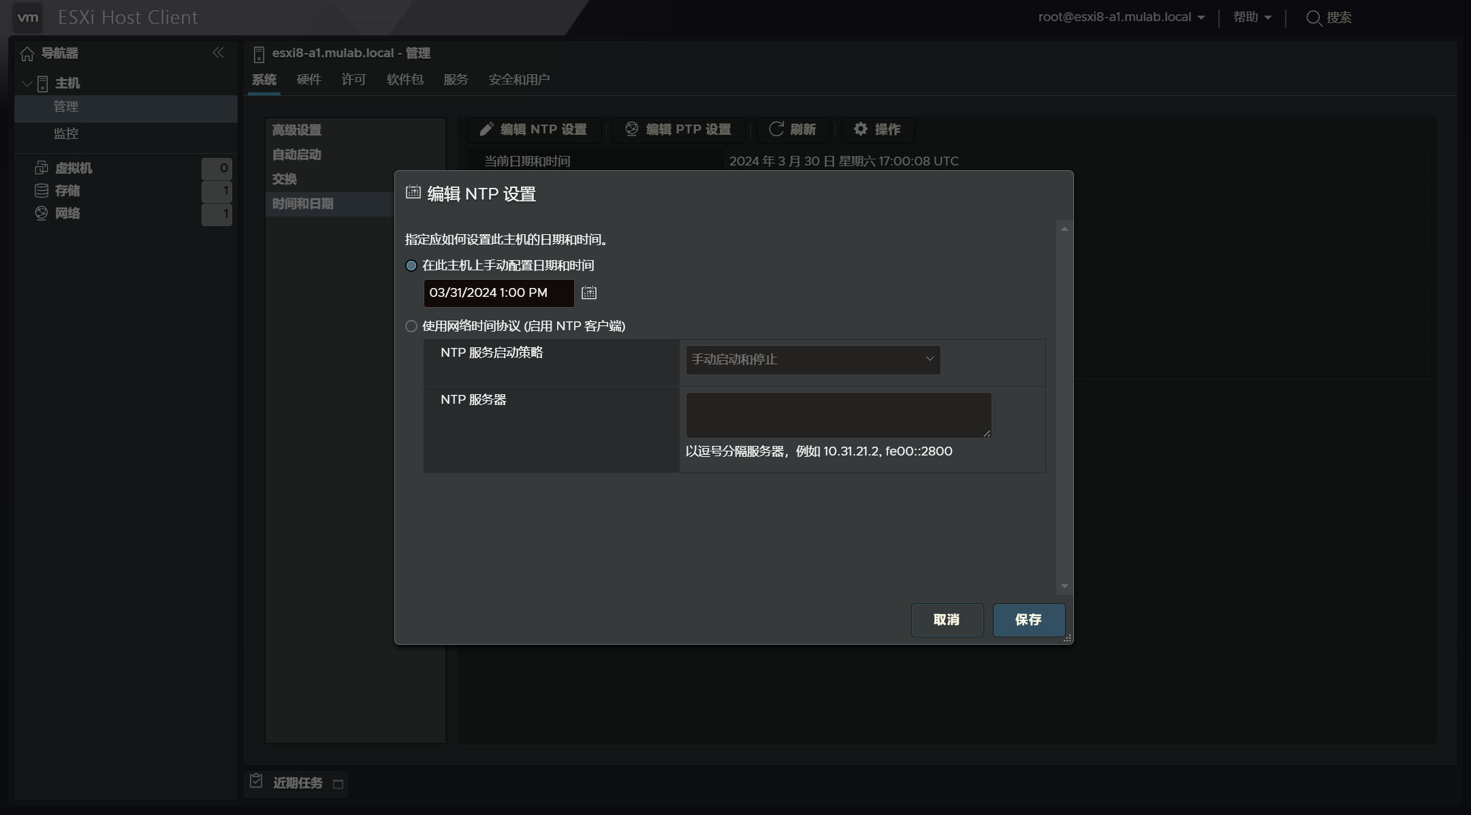The height and width of the screenshot is (815, 1471).
Task: Click the Storage row count badge
Action: click(217, 191)
